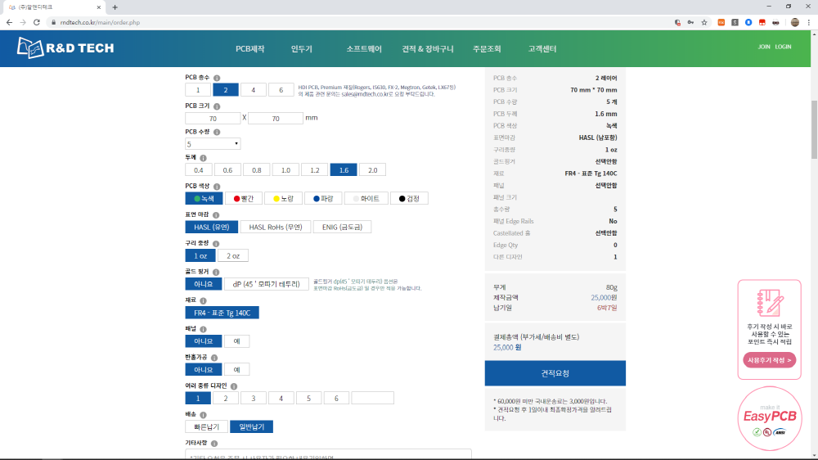Reload the page with the browser refresh icon

[37, 22]
